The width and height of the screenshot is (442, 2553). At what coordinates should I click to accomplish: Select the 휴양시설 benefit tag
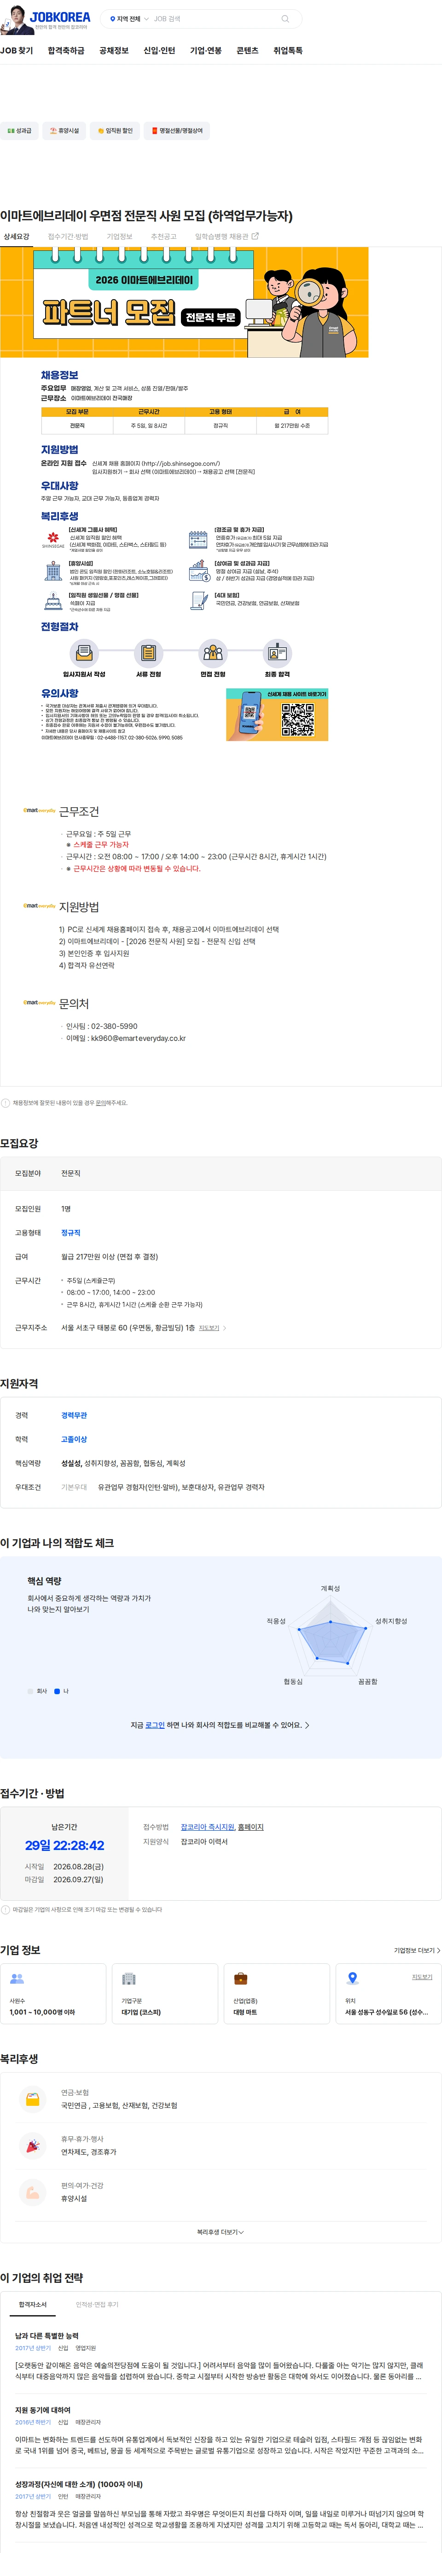(x=65, y=131)
